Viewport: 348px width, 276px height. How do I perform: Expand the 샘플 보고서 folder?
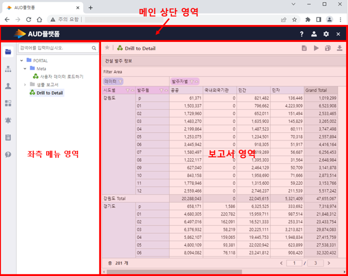pyautogui.click(x=25, y=84)
